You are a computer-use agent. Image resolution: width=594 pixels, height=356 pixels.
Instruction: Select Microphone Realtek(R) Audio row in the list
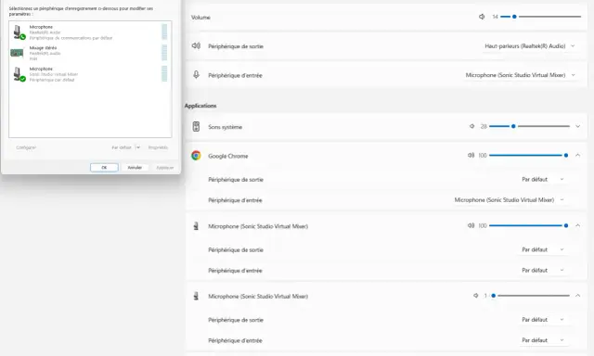point(90,32)
